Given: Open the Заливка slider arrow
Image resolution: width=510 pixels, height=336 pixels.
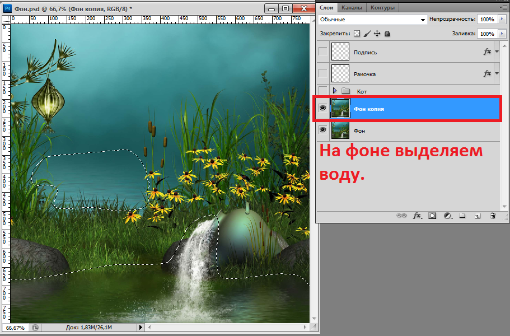Looking at the screenshot, I should tap(502, 34).
